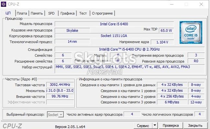Image resolution: width=210 pixels, height=129 pixels.
Task: Click the Intel Core i5 6400 model field
Action: pyautogui.click(x=114, y=24)
